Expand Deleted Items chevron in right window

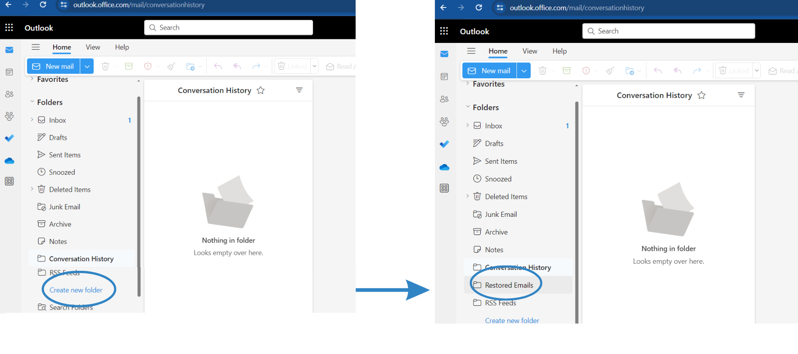[x=467, y=196]
